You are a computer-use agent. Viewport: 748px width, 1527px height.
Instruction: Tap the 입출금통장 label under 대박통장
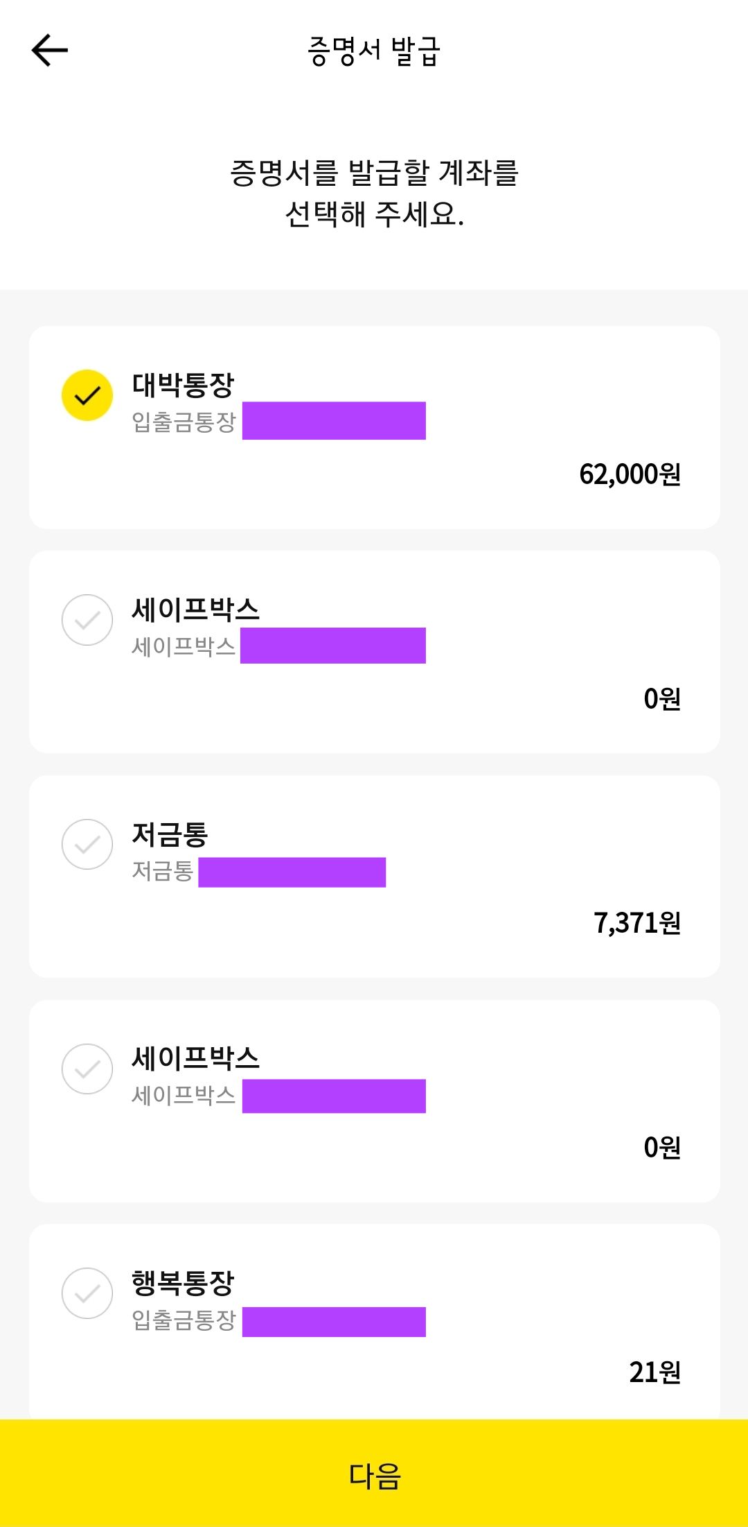[184, 421]
